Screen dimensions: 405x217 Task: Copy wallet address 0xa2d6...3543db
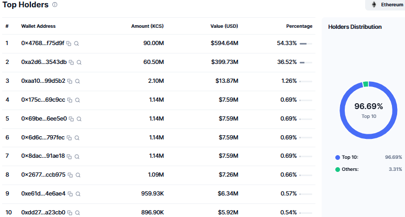71,62
